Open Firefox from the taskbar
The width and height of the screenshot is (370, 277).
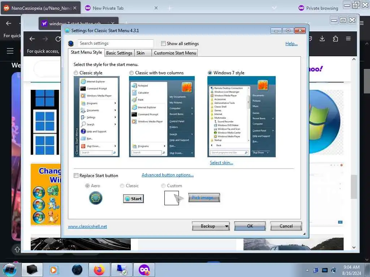pyautogui.click(x=99, y=270)
